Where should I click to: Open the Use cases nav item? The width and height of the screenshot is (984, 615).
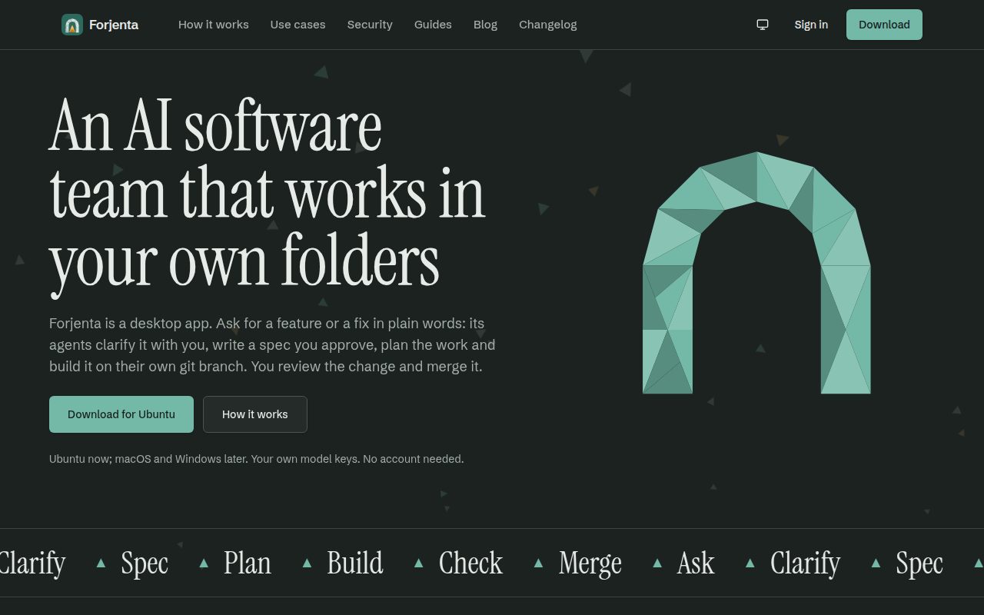coord(298,25)
